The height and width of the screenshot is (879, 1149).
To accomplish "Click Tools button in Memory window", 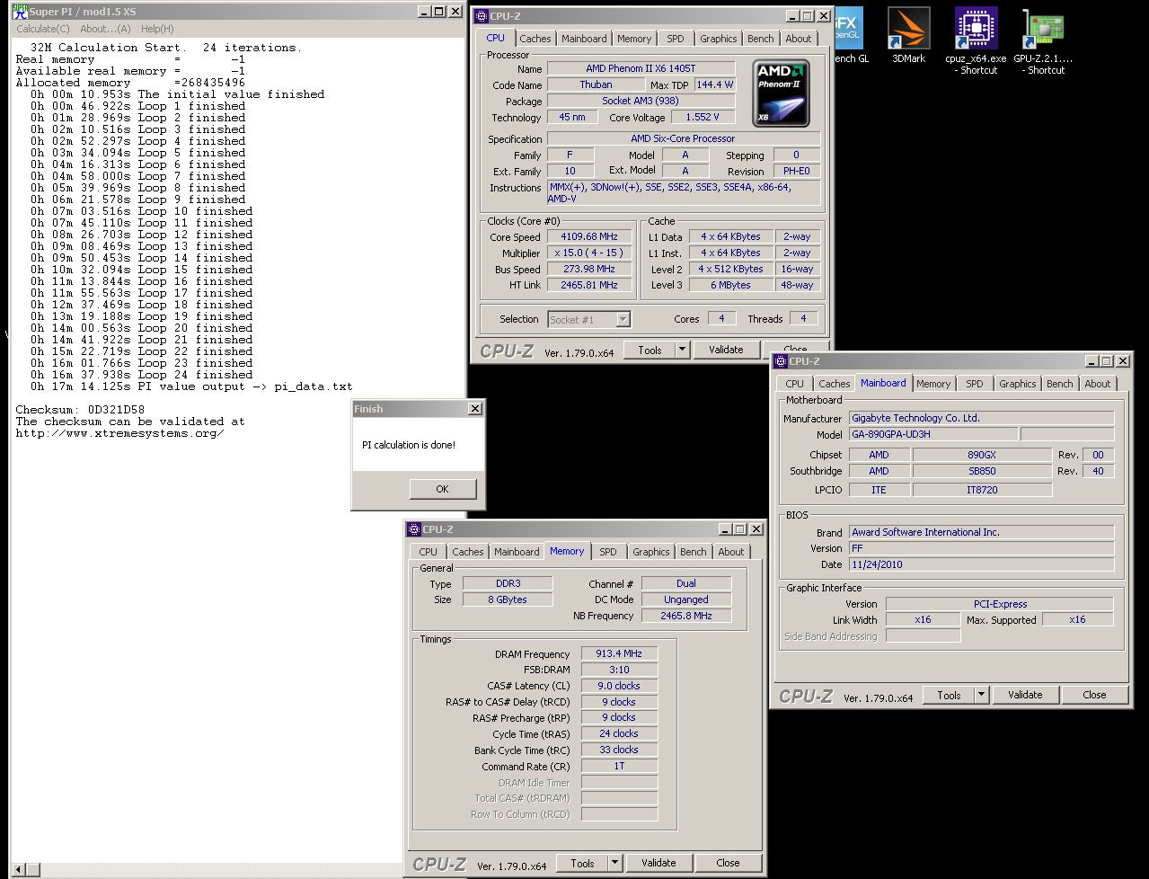I will coord(582,863).
